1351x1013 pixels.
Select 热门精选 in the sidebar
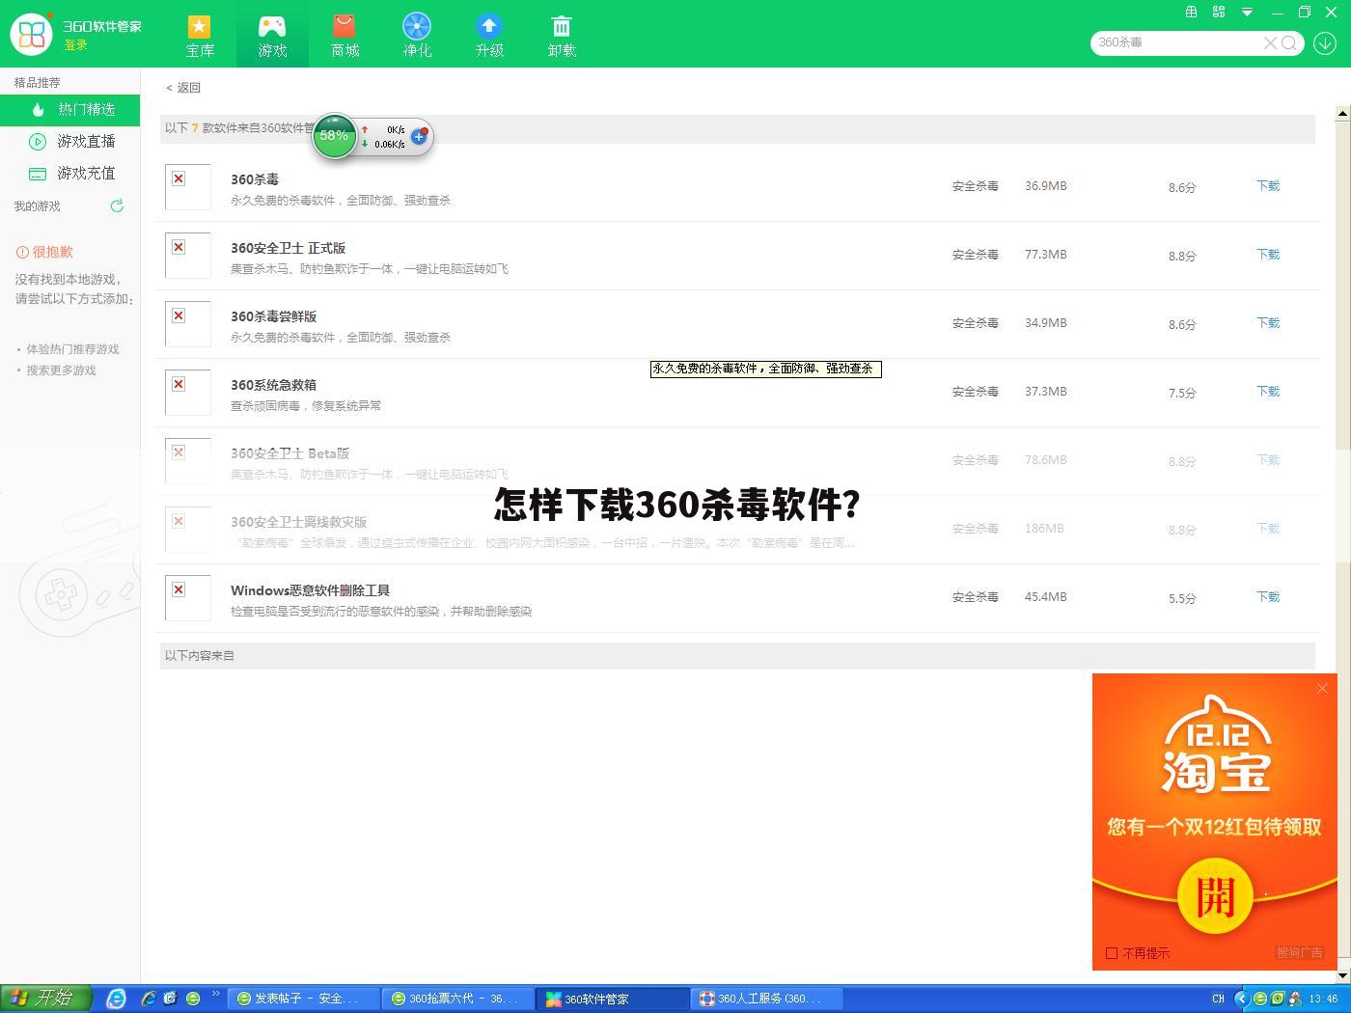click(69, 110)
